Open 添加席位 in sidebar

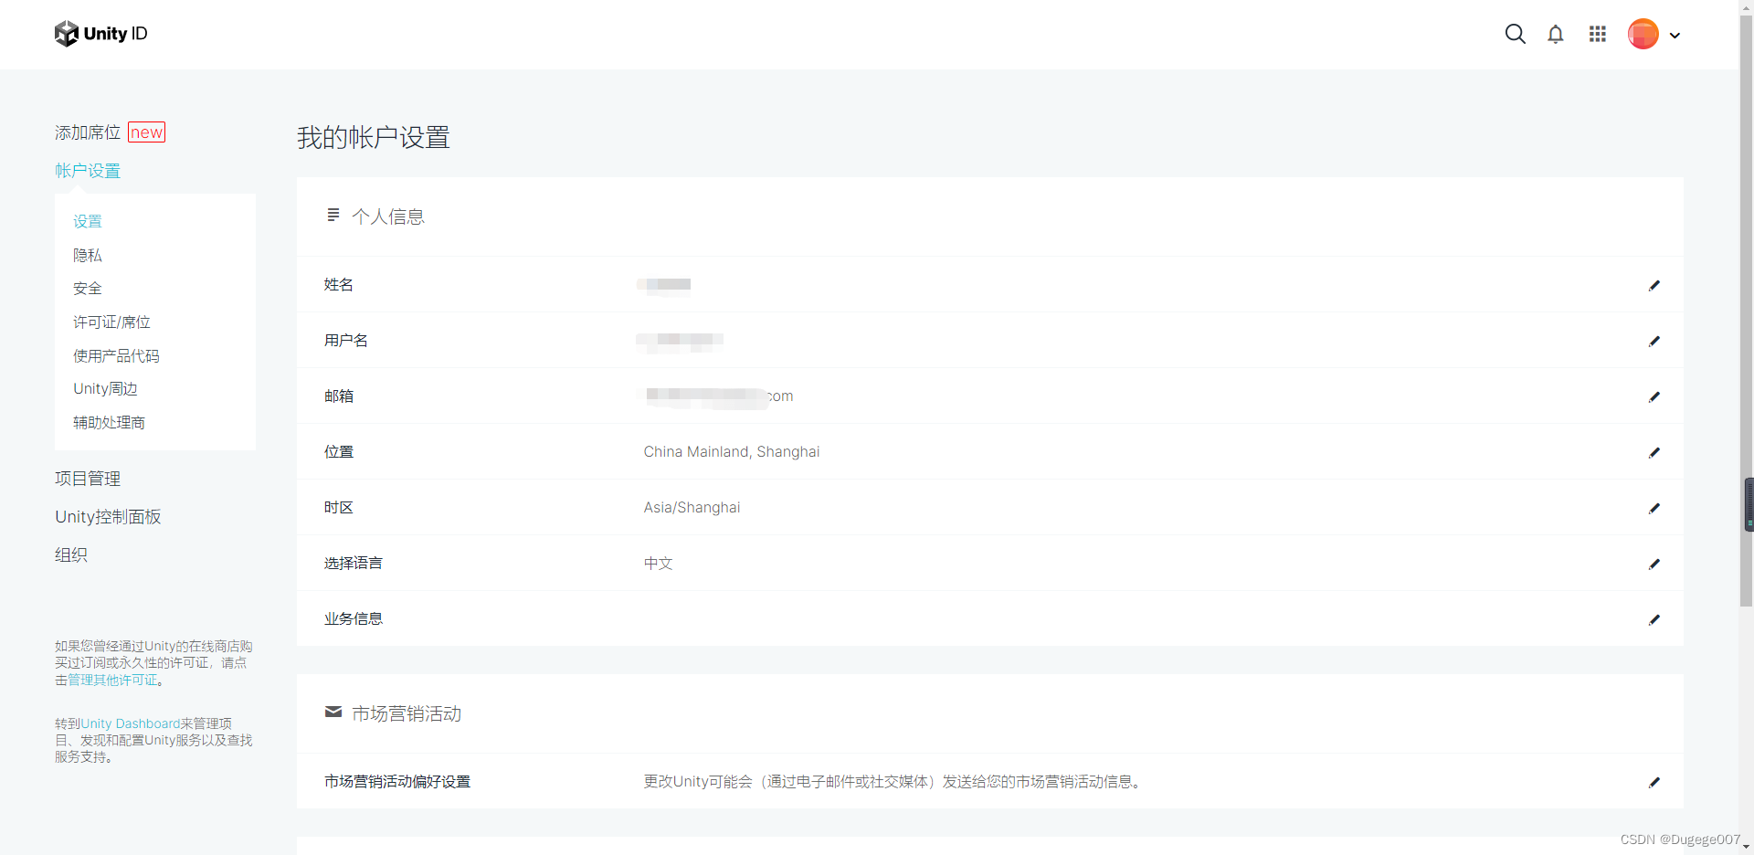[88, 132]
